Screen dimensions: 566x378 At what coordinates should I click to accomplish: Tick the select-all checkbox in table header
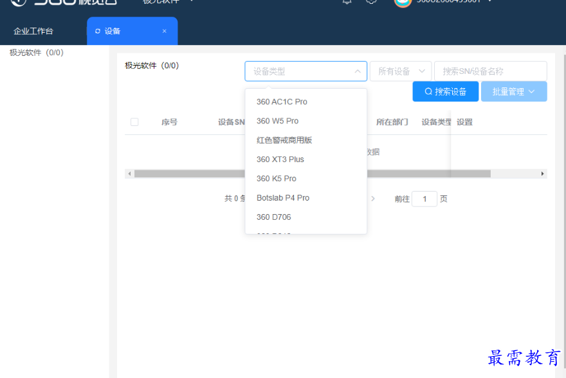pyautogui.click(x=134, y=122)
